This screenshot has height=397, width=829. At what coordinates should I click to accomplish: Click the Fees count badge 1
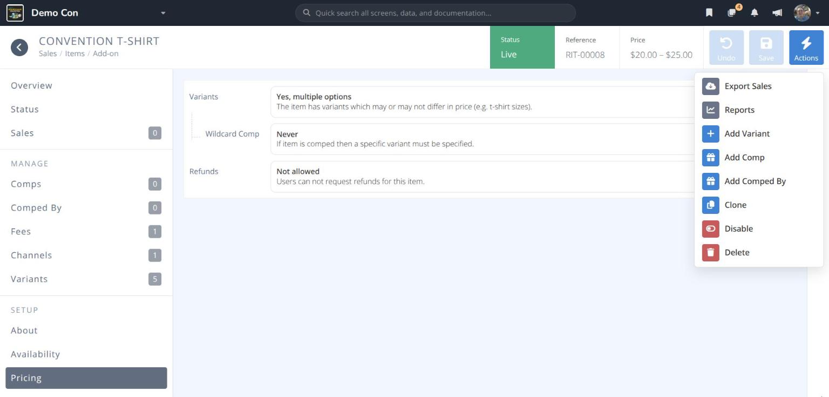(155, 232)
